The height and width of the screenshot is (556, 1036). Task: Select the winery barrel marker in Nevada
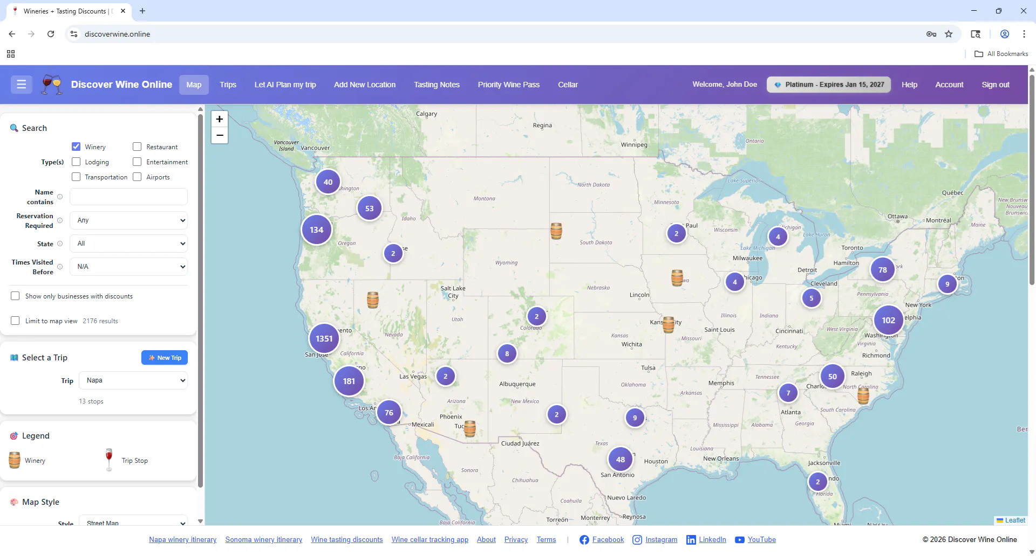point(373,300)
